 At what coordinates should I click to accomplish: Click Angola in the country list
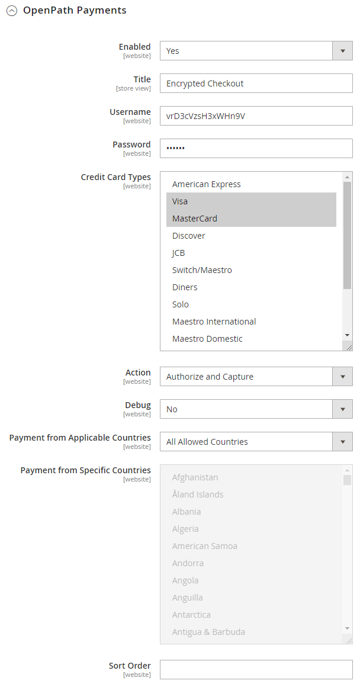pos(251,580)
